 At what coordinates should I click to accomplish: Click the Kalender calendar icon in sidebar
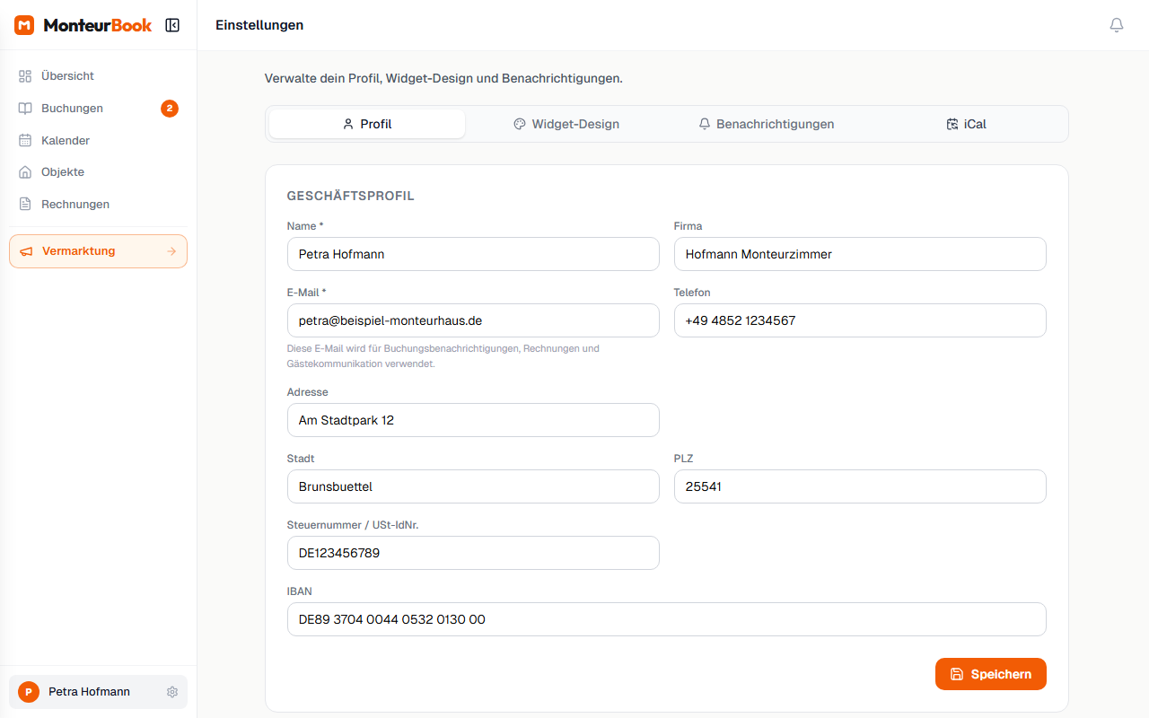[x=25, y=141]
